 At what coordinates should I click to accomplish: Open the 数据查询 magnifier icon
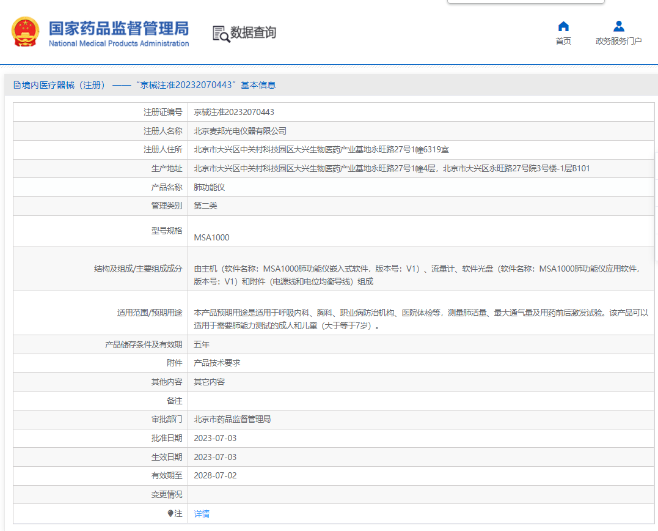[x=221, y=34]
